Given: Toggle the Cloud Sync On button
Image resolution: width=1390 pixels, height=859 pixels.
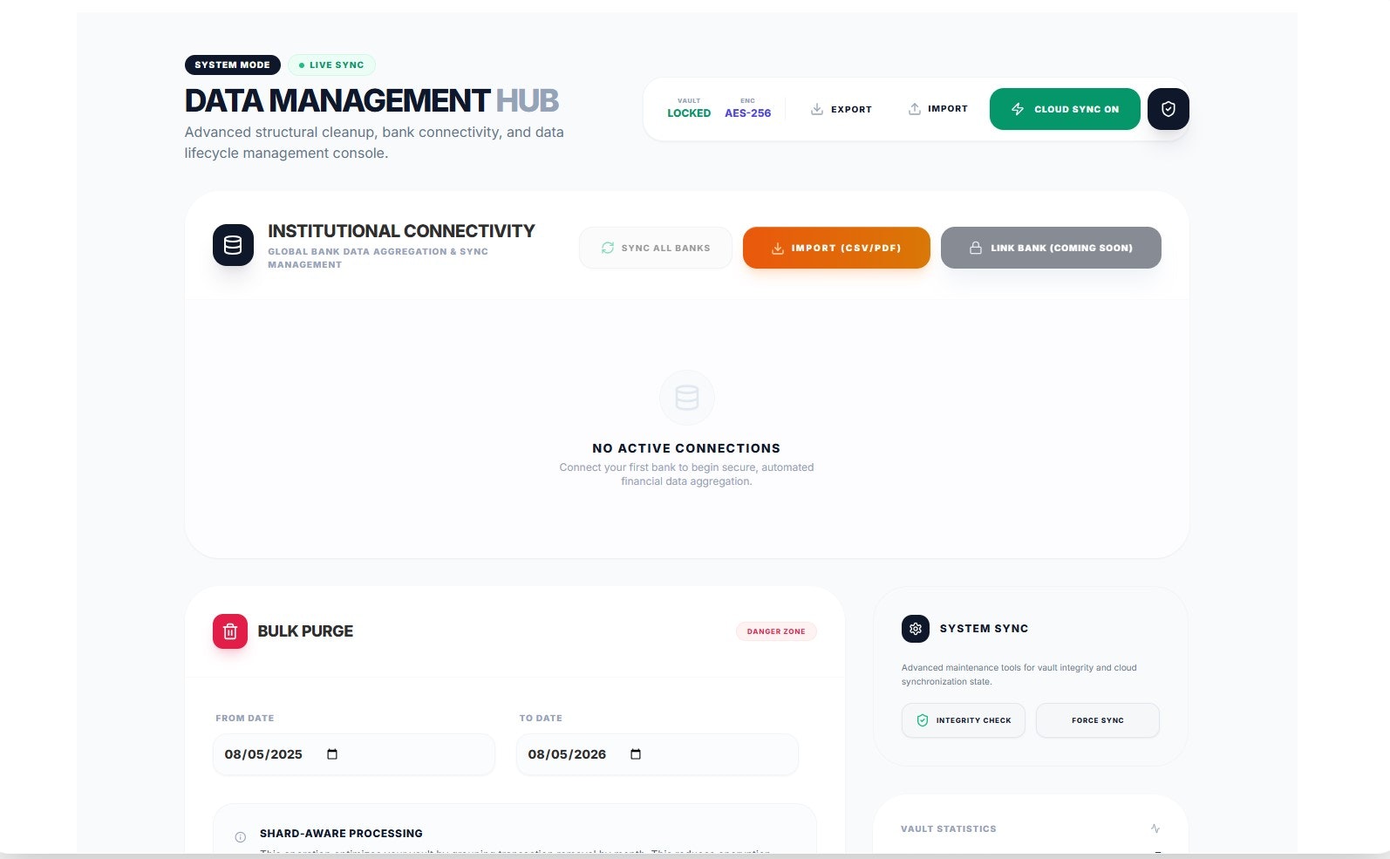Looking at the screenshot, I should pos(1065,109).
